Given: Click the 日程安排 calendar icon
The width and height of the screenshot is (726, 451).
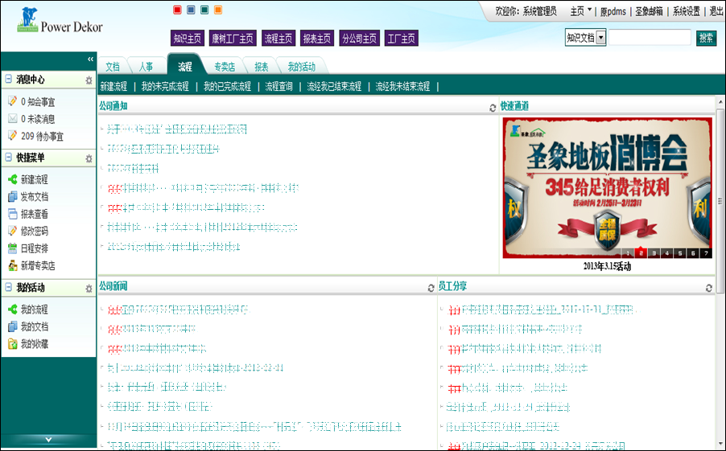Looking at the screenshot, I should (13, 248).
